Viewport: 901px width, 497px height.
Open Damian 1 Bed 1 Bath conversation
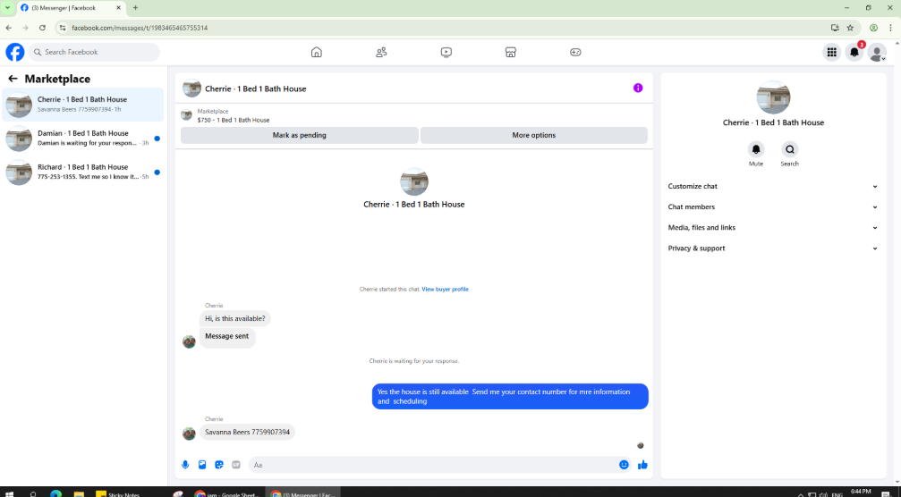[82, 139]
